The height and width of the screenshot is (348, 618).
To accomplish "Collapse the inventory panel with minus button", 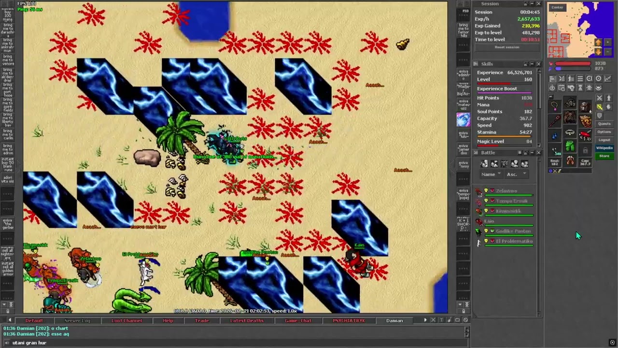I will [x=551, y=97].
